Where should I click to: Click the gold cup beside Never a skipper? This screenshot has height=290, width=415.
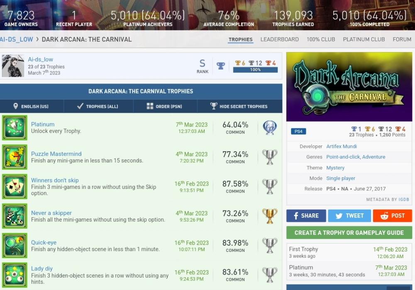click(270, 216)
